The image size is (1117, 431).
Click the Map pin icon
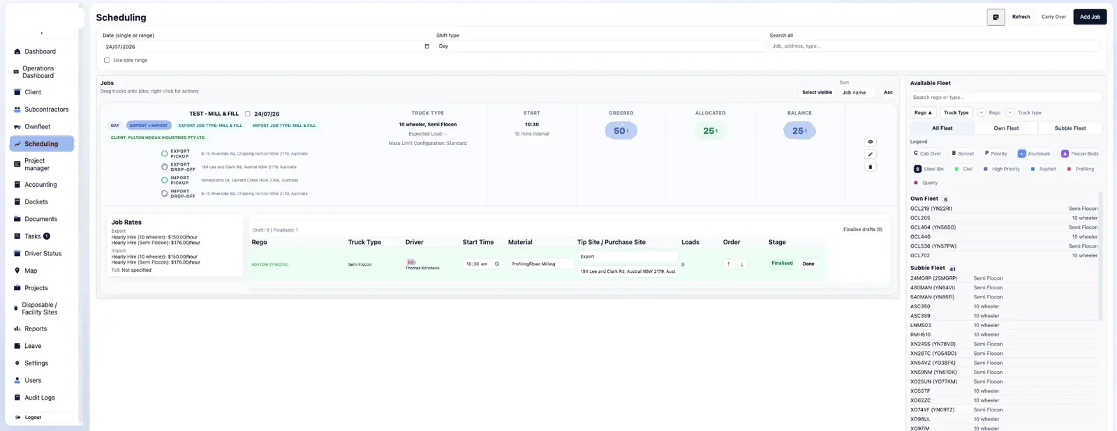coord(17,271)
